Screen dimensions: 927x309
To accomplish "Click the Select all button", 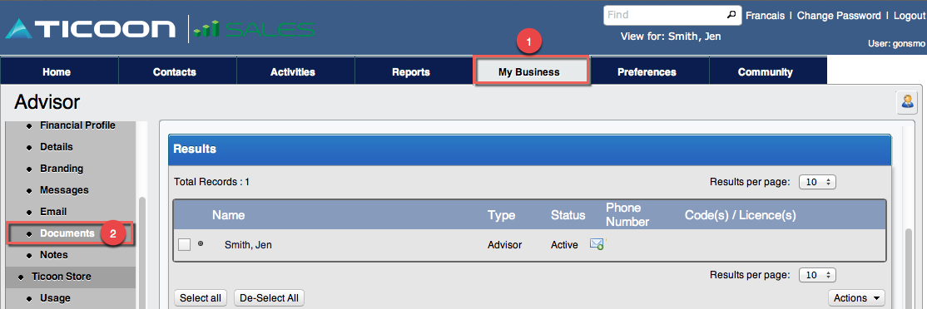I will 201,298.
